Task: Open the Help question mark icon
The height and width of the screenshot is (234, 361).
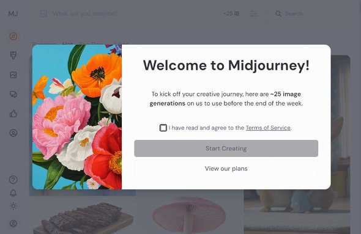Action: click(13, 180)
